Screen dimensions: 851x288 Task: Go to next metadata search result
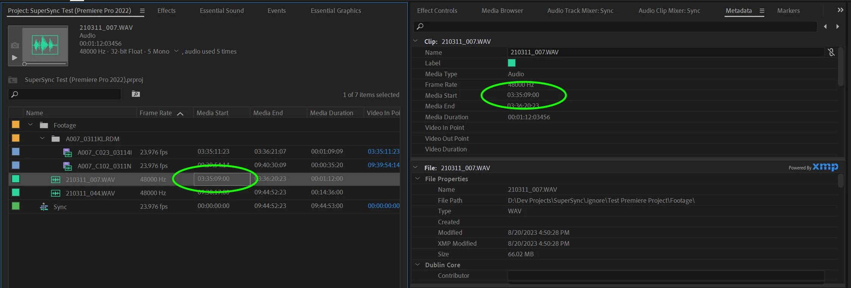837,26
